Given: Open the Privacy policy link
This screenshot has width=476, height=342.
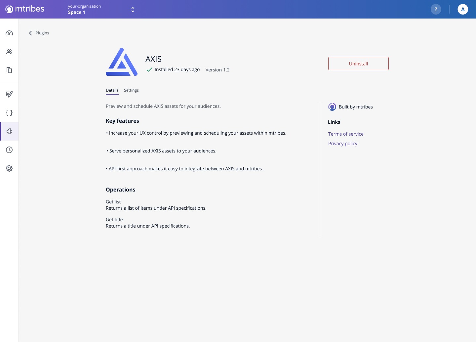Looking at the screenshot, I should (x=343, y=144).
